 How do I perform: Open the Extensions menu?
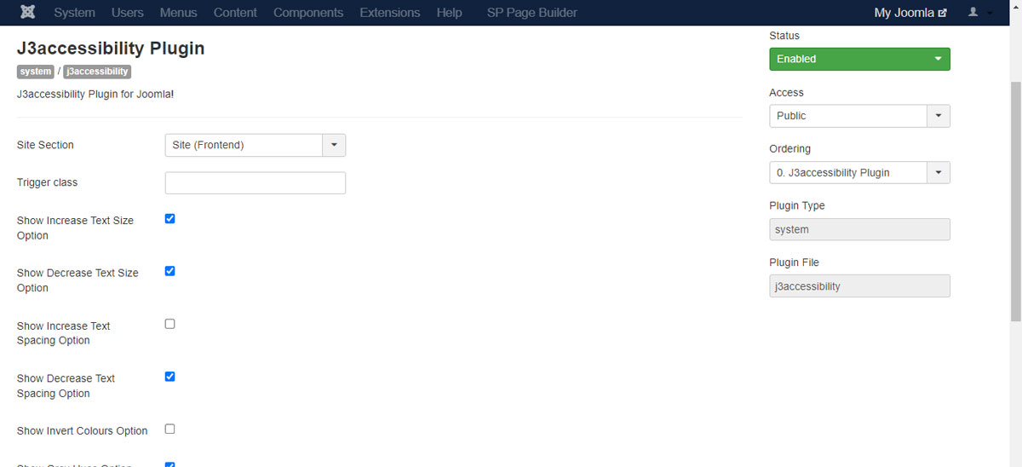click(390, 13)
